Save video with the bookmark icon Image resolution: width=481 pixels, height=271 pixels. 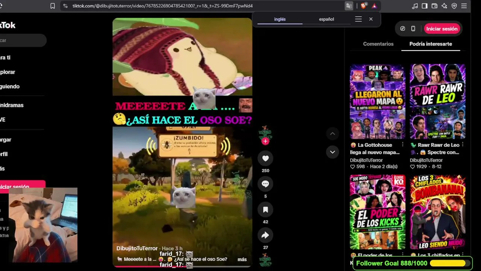pos(265,210)
